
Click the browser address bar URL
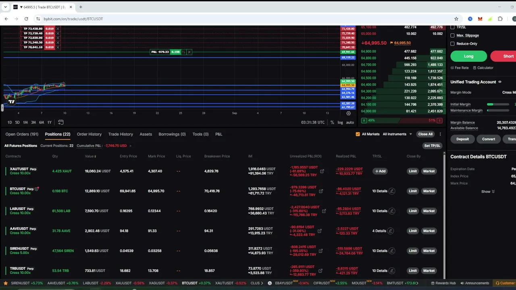coord(73,19)
